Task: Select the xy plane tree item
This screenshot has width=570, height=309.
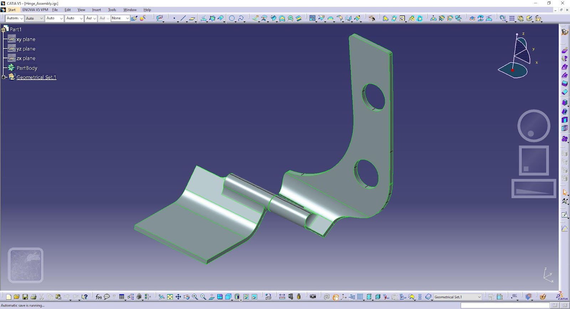Action: [x=26, y=39]
